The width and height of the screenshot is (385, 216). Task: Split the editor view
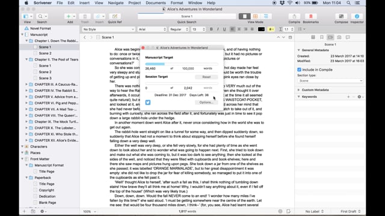tap(290, 37)
